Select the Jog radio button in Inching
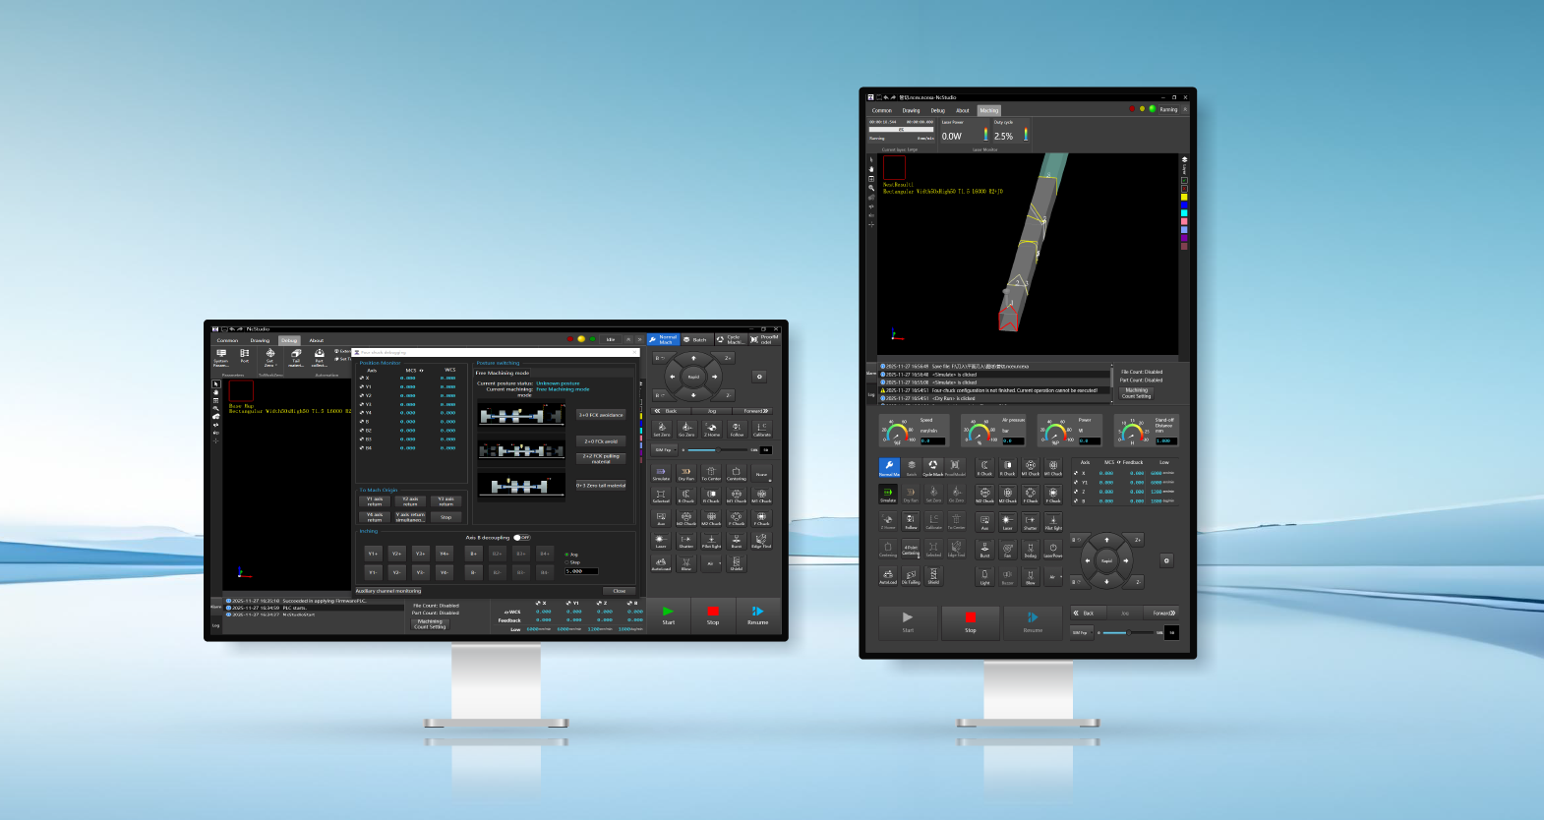1544x820 pixels. (x=566, y=555)
